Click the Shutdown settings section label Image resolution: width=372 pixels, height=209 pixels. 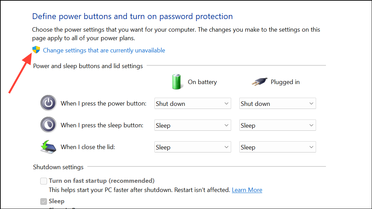58,167
